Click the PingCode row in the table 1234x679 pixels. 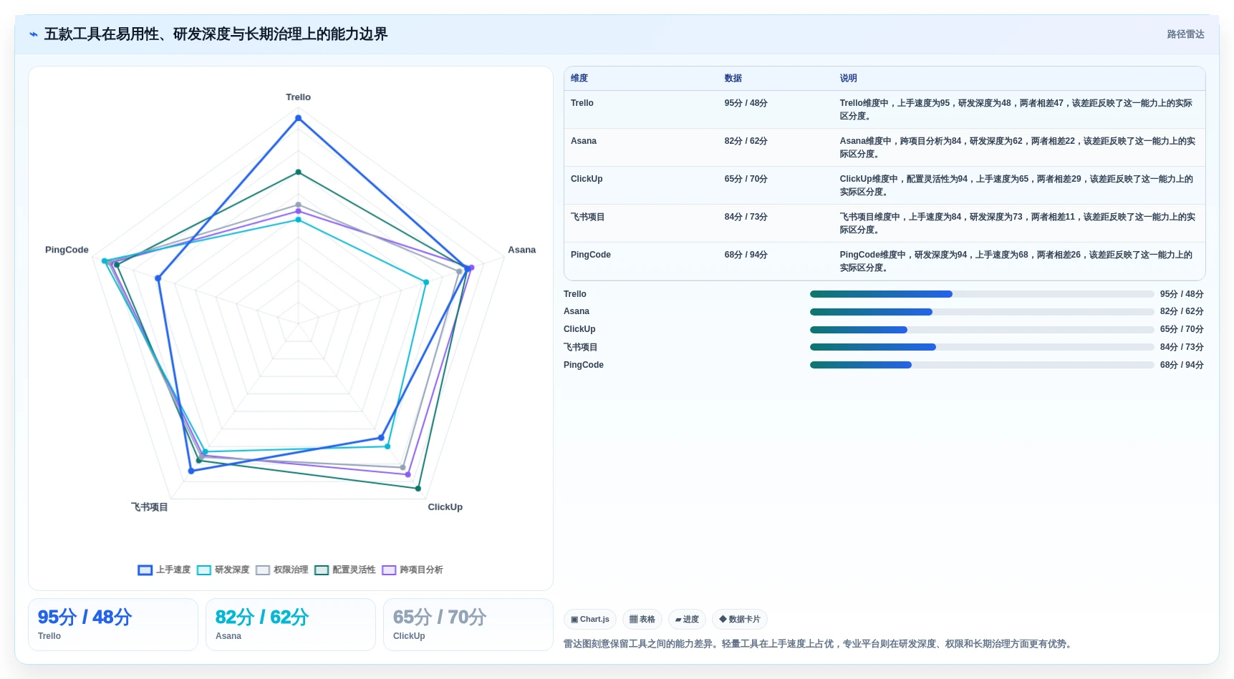pos(884,261)
